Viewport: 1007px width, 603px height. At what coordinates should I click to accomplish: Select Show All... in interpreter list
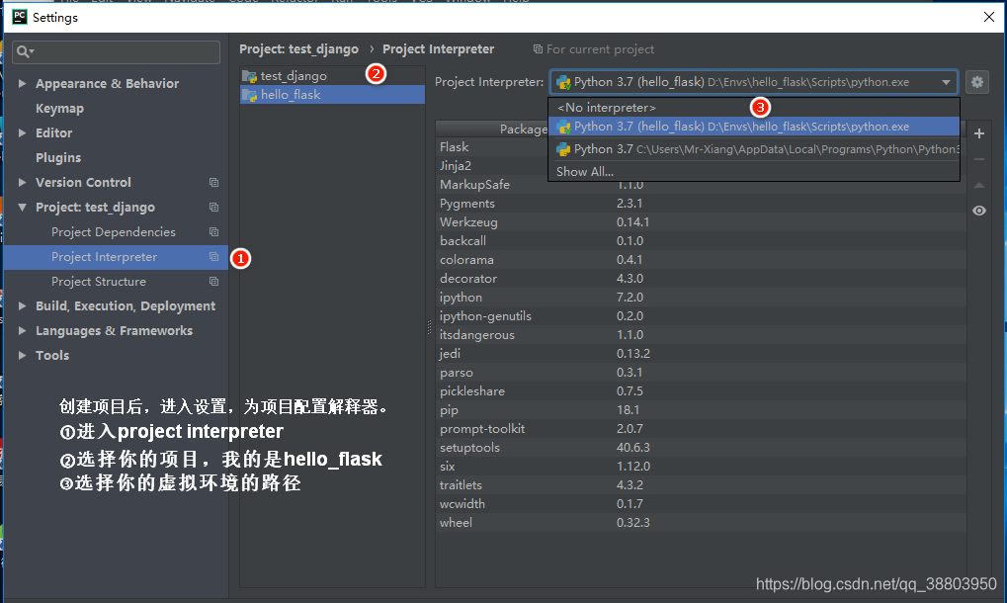754,171
